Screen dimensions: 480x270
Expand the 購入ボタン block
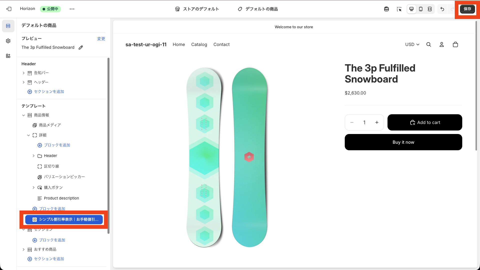pos(34,187)
